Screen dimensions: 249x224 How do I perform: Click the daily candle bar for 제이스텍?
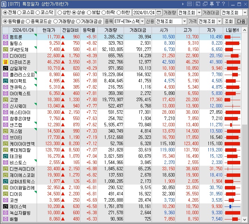tap(232, 207)
